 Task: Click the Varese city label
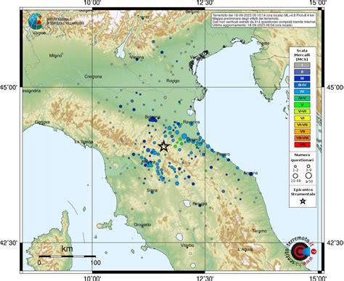point(39,33)
